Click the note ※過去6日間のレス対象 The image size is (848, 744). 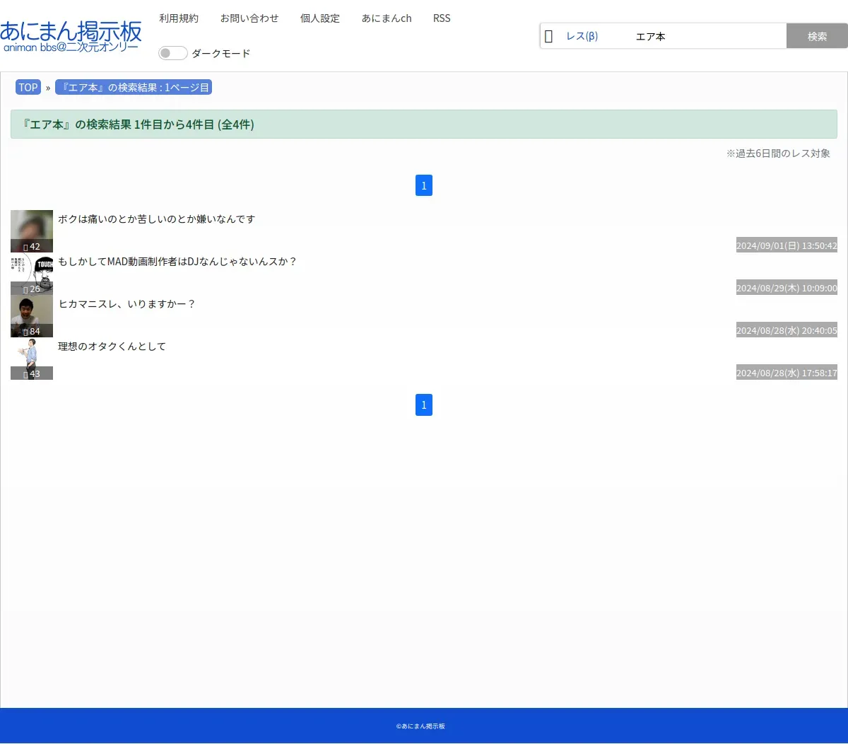778,153
